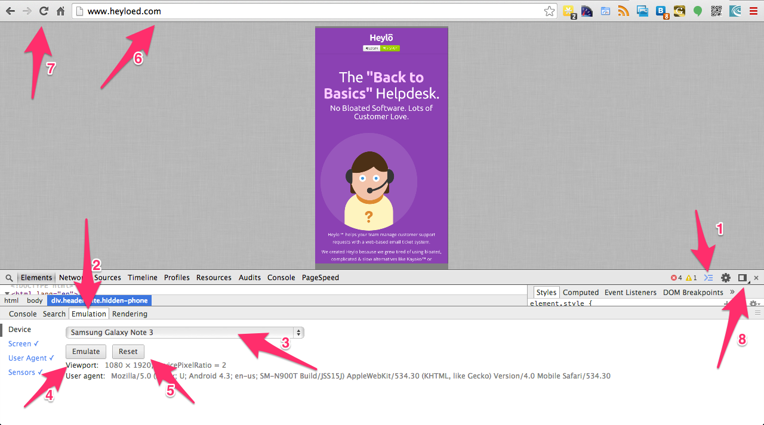Open DevTools settings gear
Image resolution: width=764 pixels, height=425 pixels.
(x=726, y=278)
